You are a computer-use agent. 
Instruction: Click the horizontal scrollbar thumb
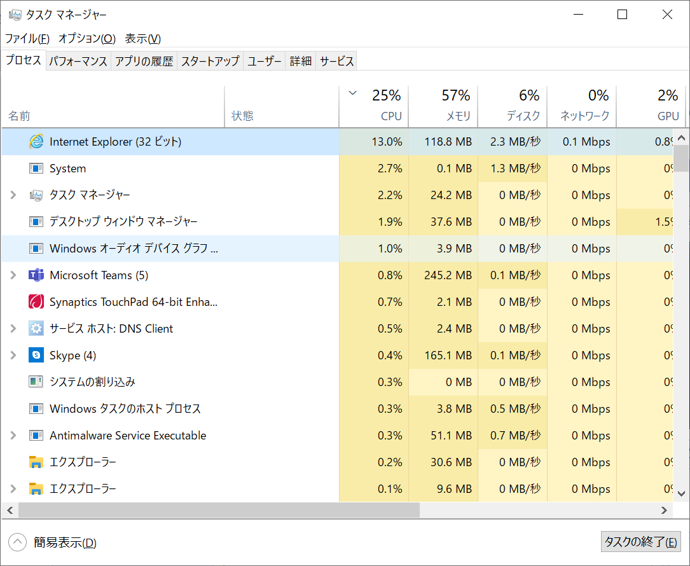(219, 511)
